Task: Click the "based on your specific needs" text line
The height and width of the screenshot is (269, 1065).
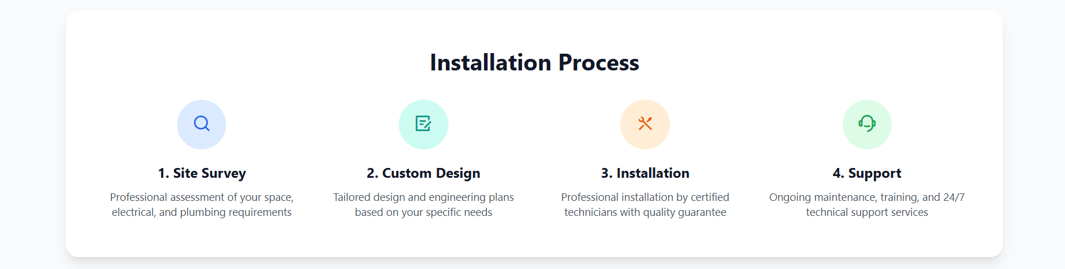Action: [x=423, y=212]
